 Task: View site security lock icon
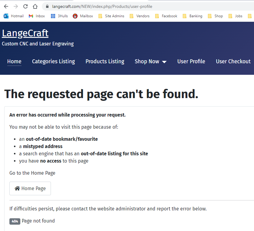coord(47,6)
